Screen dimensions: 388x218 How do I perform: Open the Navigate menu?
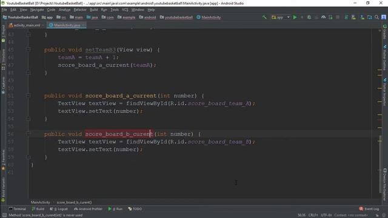[37, 10]
